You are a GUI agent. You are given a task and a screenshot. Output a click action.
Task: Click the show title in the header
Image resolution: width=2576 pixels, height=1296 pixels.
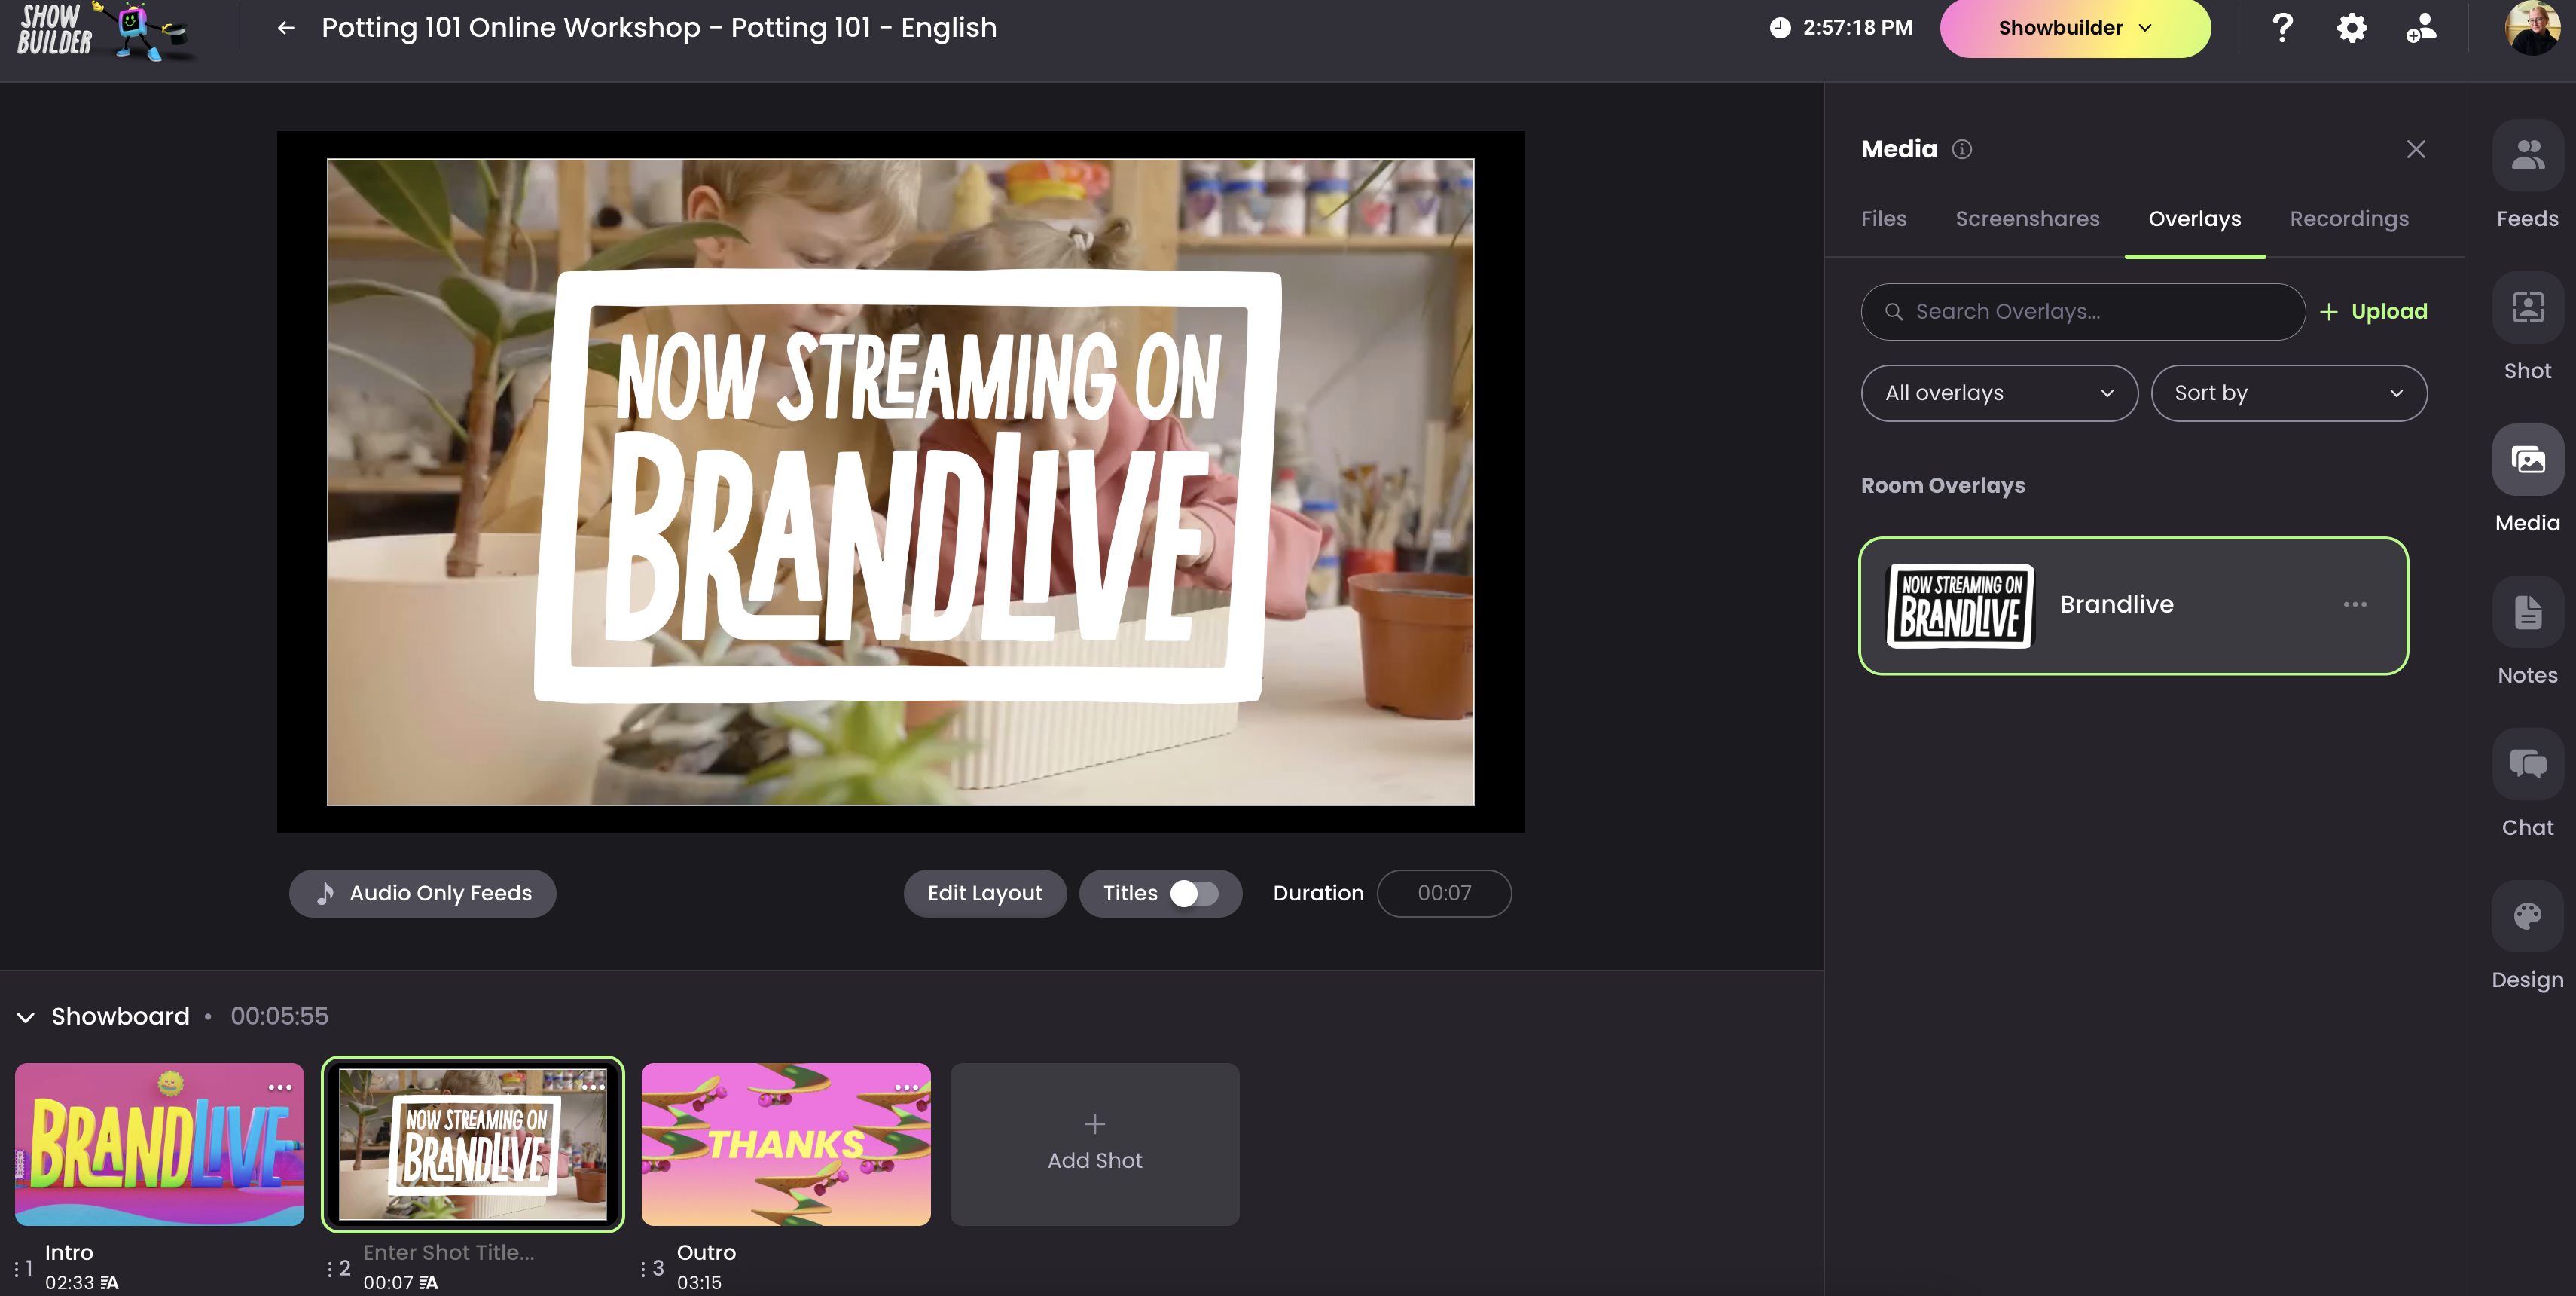tap(659, 28)
